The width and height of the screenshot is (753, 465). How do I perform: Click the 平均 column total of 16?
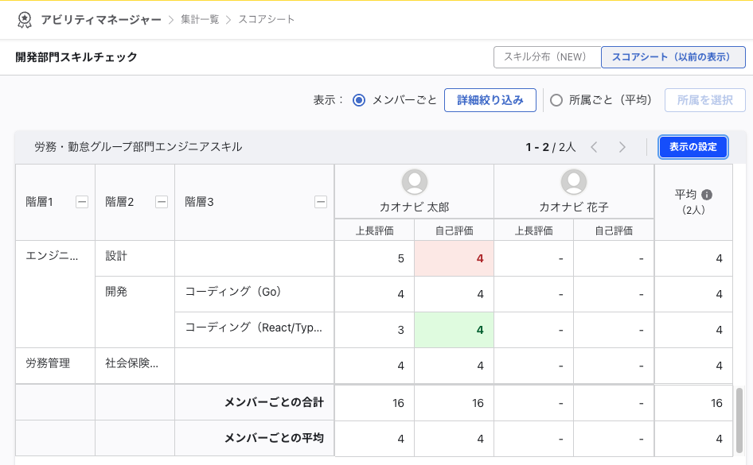tap(716, 403)
